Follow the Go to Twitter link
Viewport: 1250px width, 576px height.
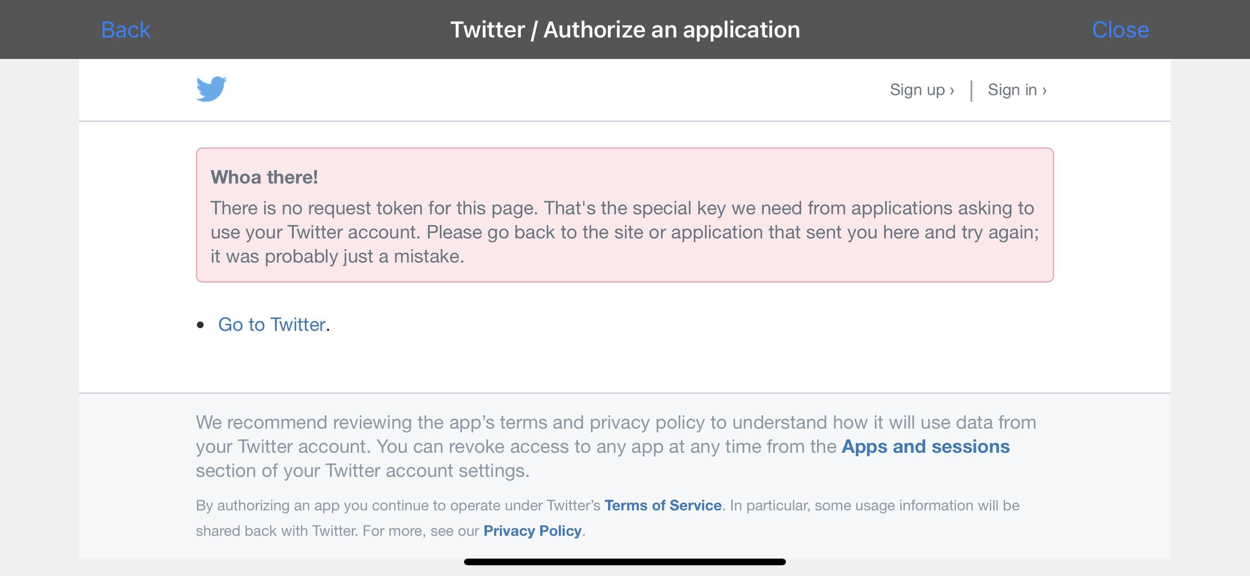[x=271, y=324]
